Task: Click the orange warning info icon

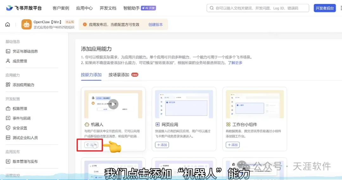Action: 85,24
